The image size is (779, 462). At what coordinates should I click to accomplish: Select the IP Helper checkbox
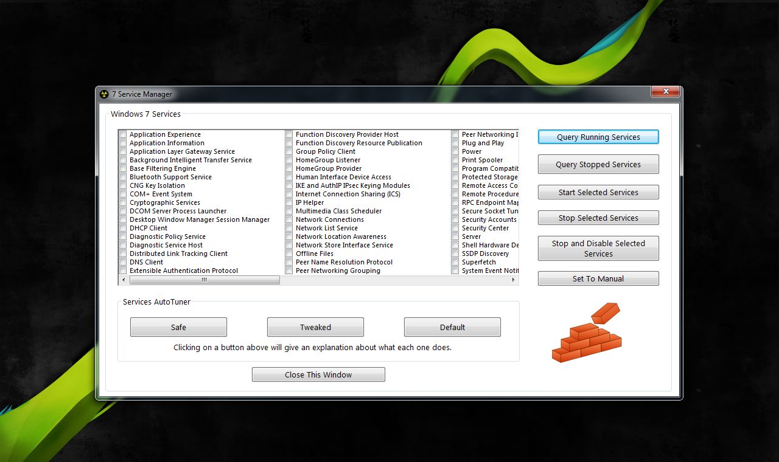pos(289,202)
